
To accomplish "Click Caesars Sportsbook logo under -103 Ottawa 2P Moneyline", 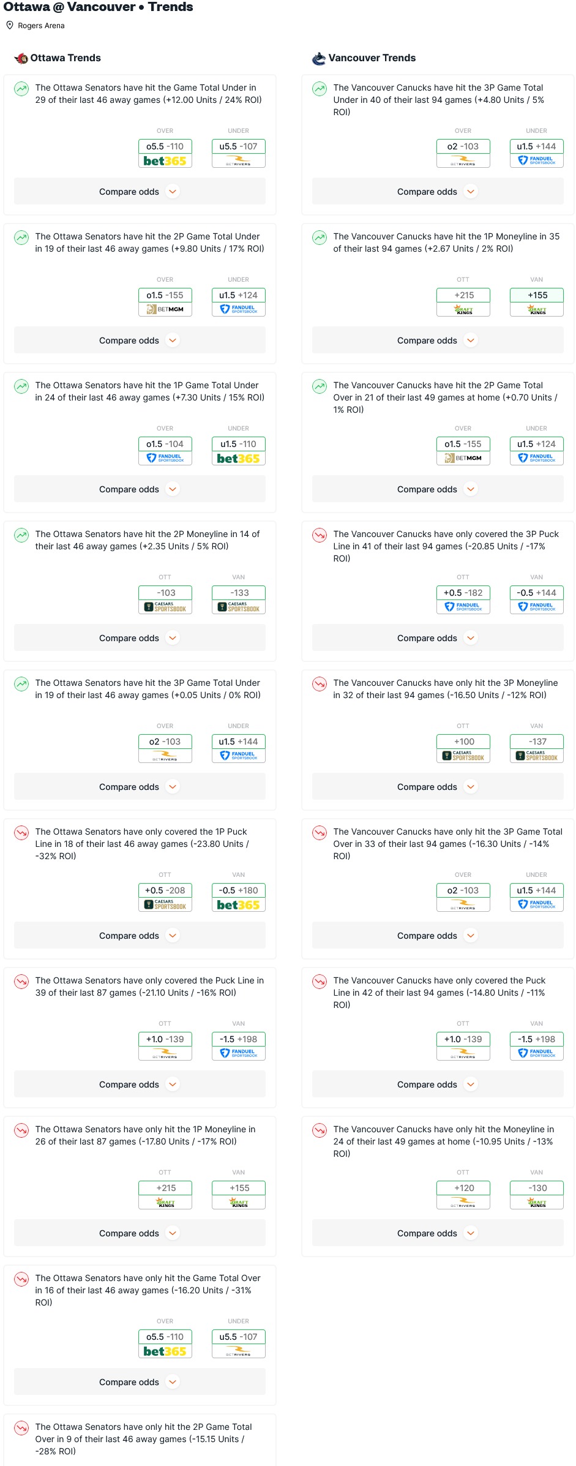I will (x=165, y=607).
